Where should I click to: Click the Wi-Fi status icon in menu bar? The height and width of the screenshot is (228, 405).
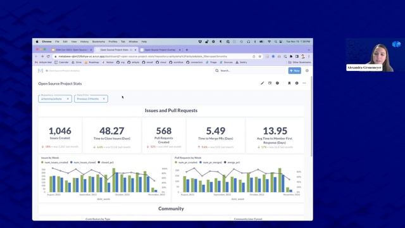pos(269,42)
